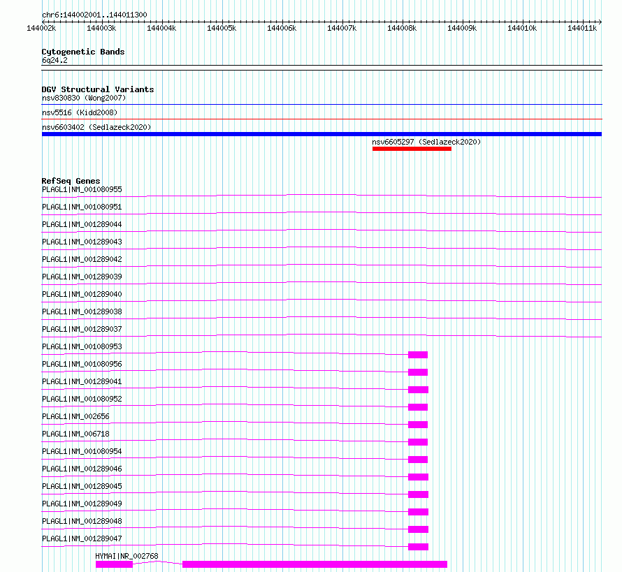The height and width of the screenshot is (572, 622).
Task: Click the 144007k ruler tick label
Action: coord(342,28)
